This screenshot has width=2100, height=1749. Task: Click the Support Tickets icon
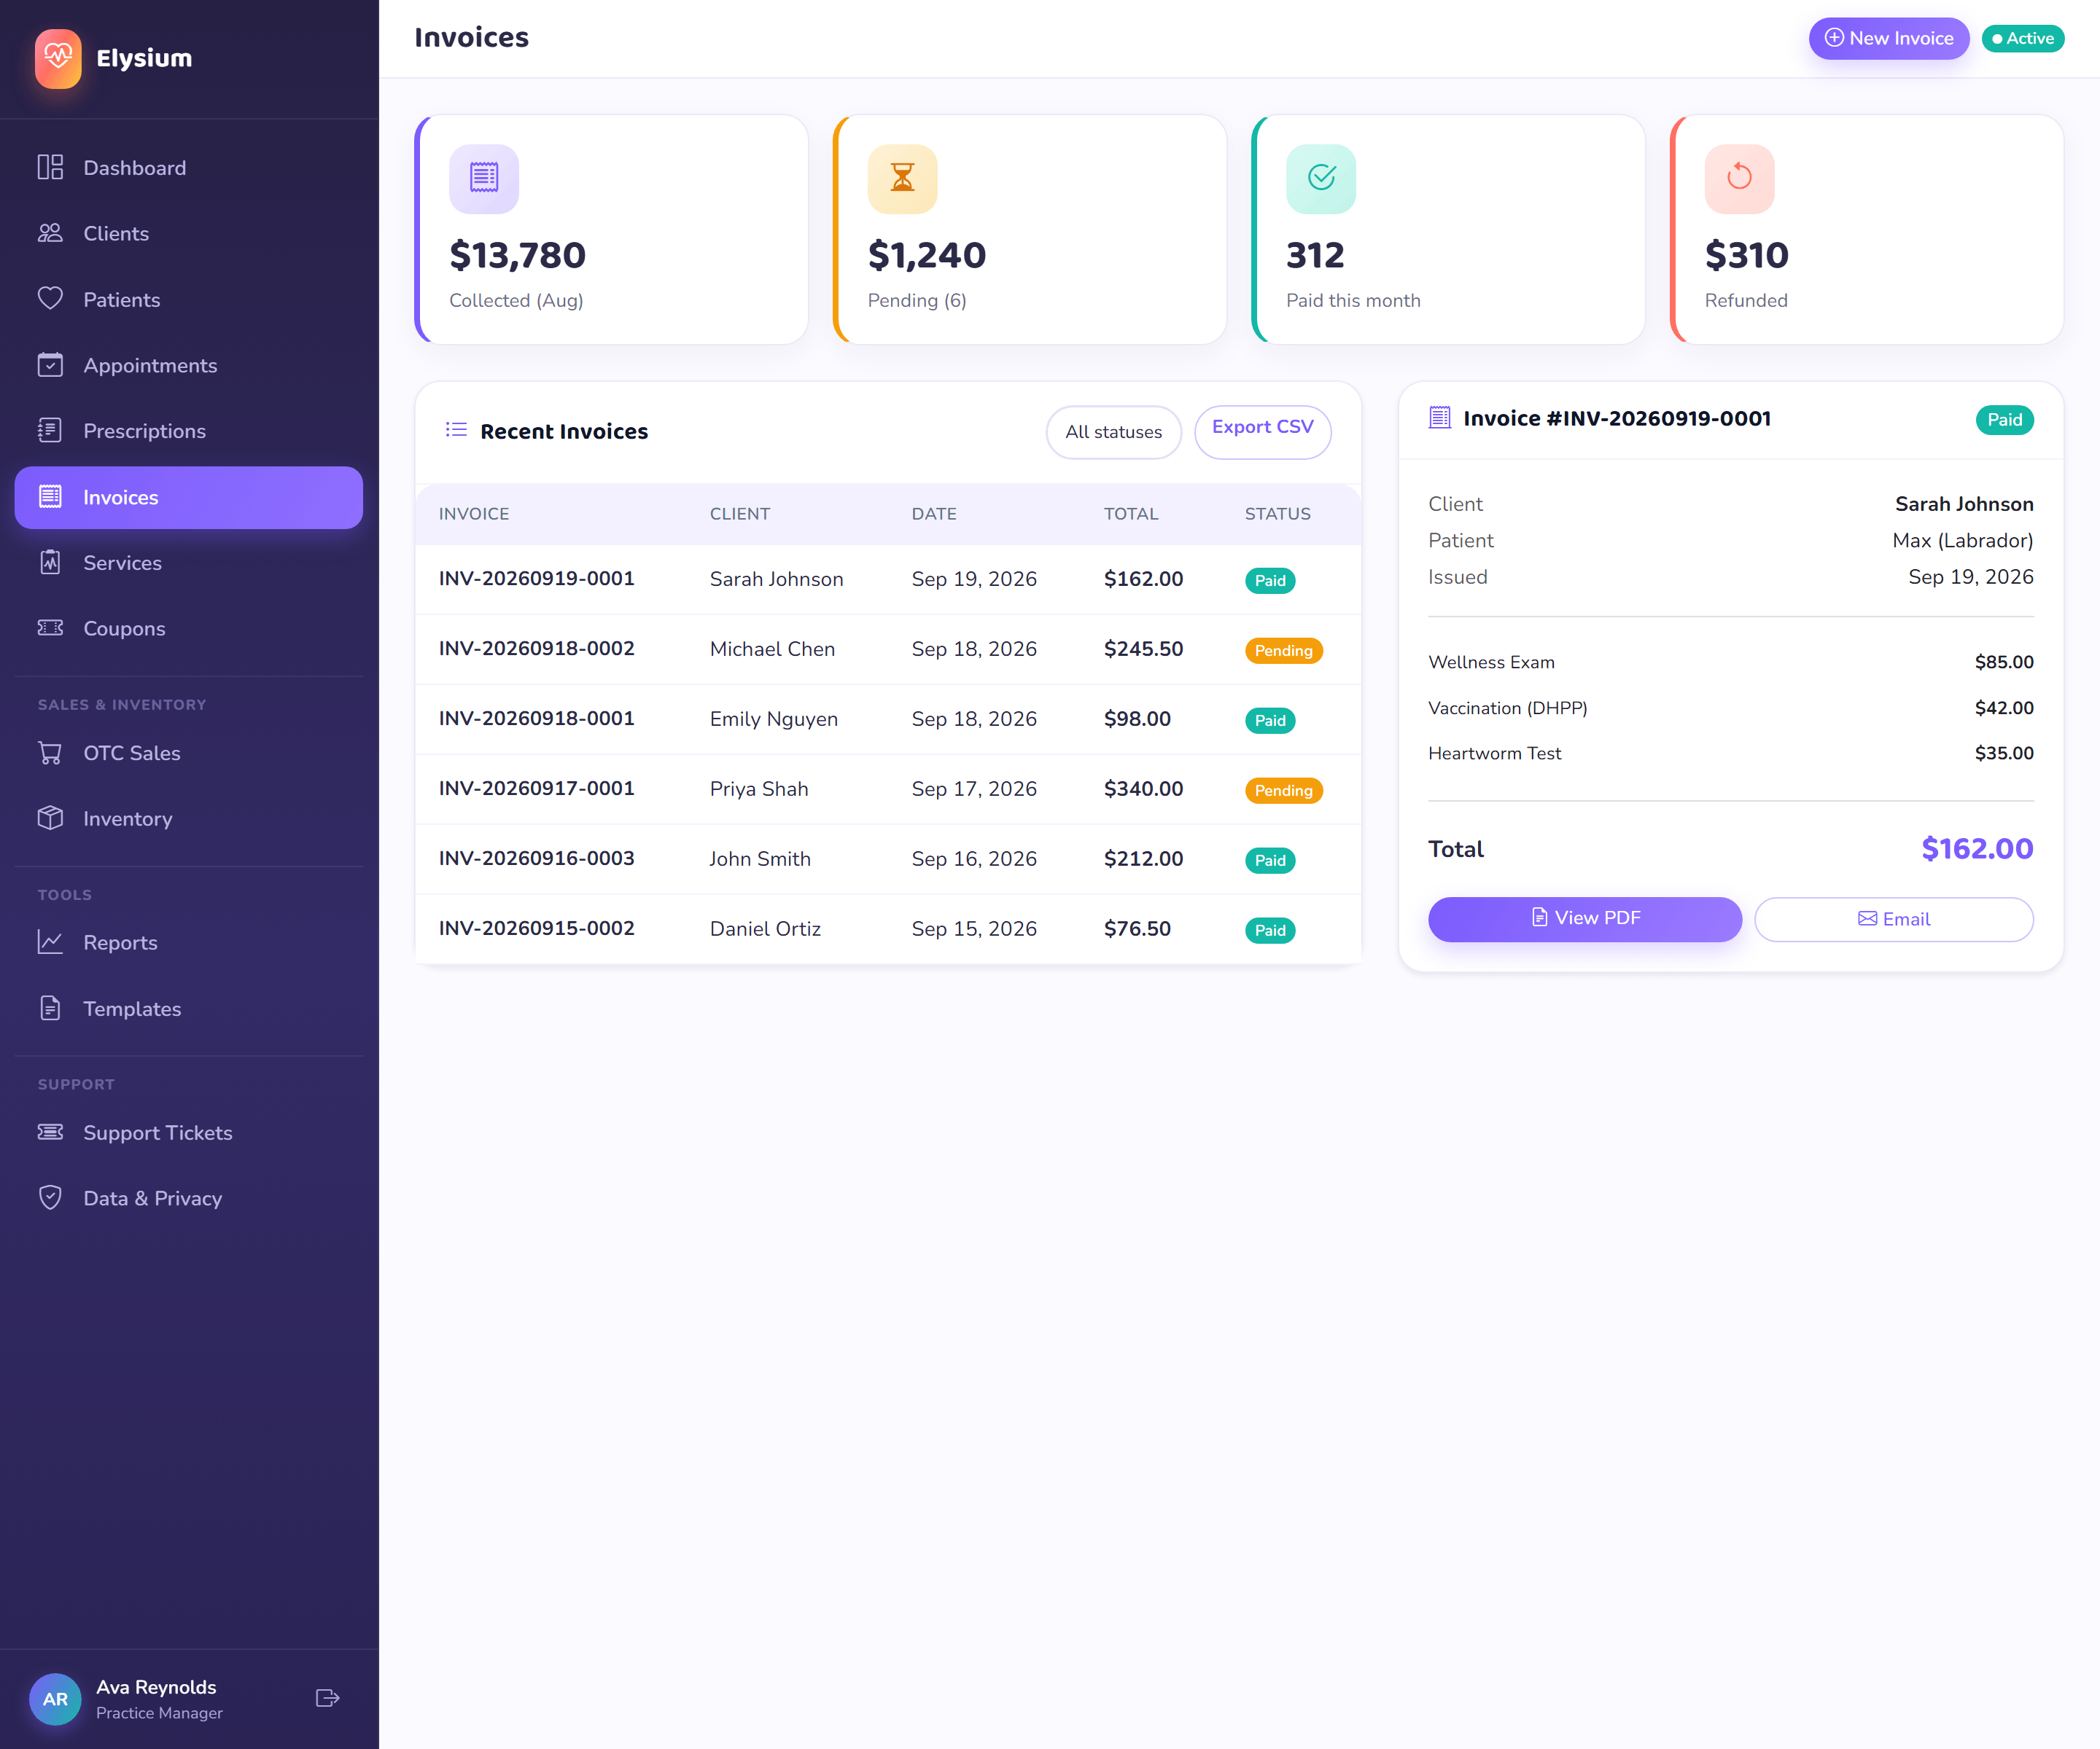50,1132
